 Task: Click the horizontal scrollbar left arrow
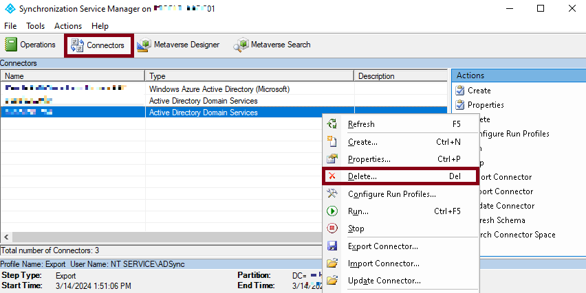[6, 237]
